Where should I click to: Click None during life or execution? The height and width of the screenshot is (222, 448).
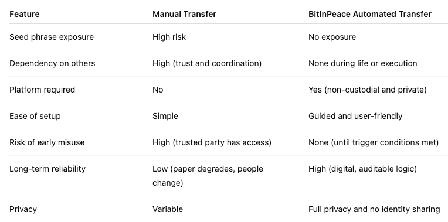click(x=362, y=63)
